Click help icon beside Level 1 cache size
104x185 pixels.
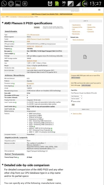pos(16,103)
